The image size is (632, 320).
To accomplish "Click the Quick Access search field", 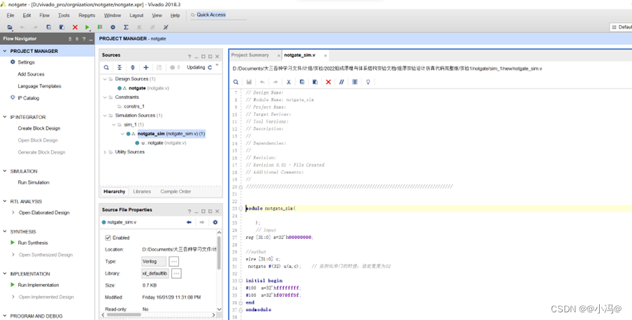I will [217, 15].
